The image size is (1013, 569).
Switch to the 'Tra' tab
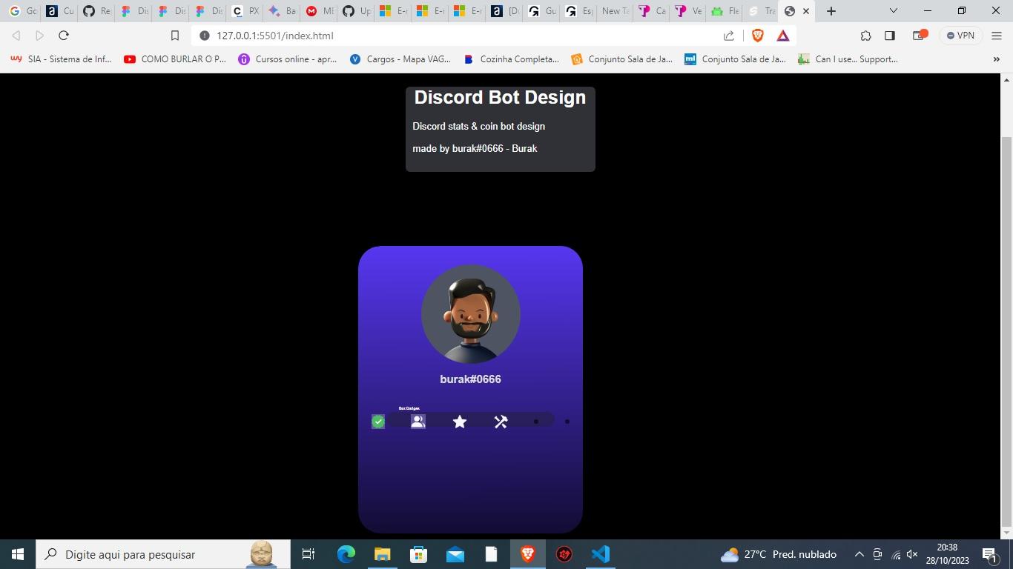(x=762, y=11)
